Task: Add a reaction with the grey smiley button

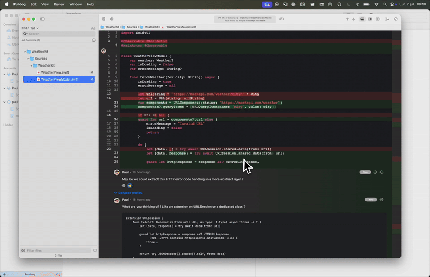Action: (x=124, y=186)
